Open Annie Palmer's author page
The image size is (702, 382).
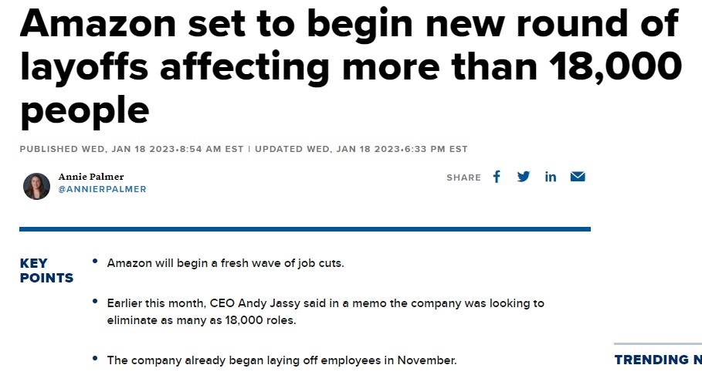click(91, 177)
